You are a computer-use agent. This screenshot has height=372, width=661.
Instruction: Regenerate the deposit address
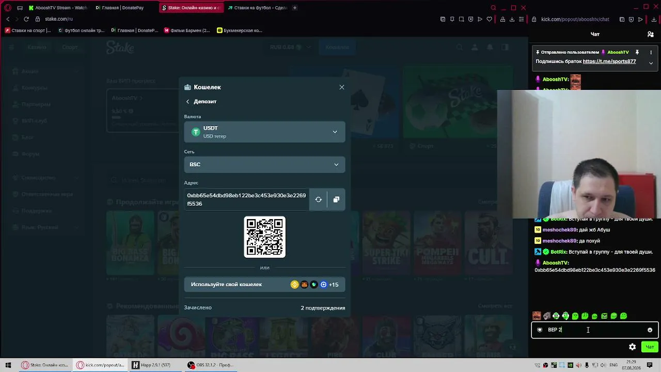318,199
